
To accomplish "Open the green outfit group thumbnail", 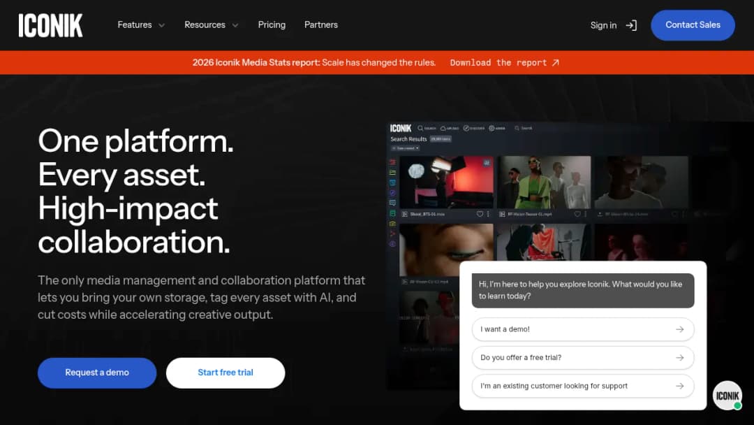I will click(x=544, y=182).
